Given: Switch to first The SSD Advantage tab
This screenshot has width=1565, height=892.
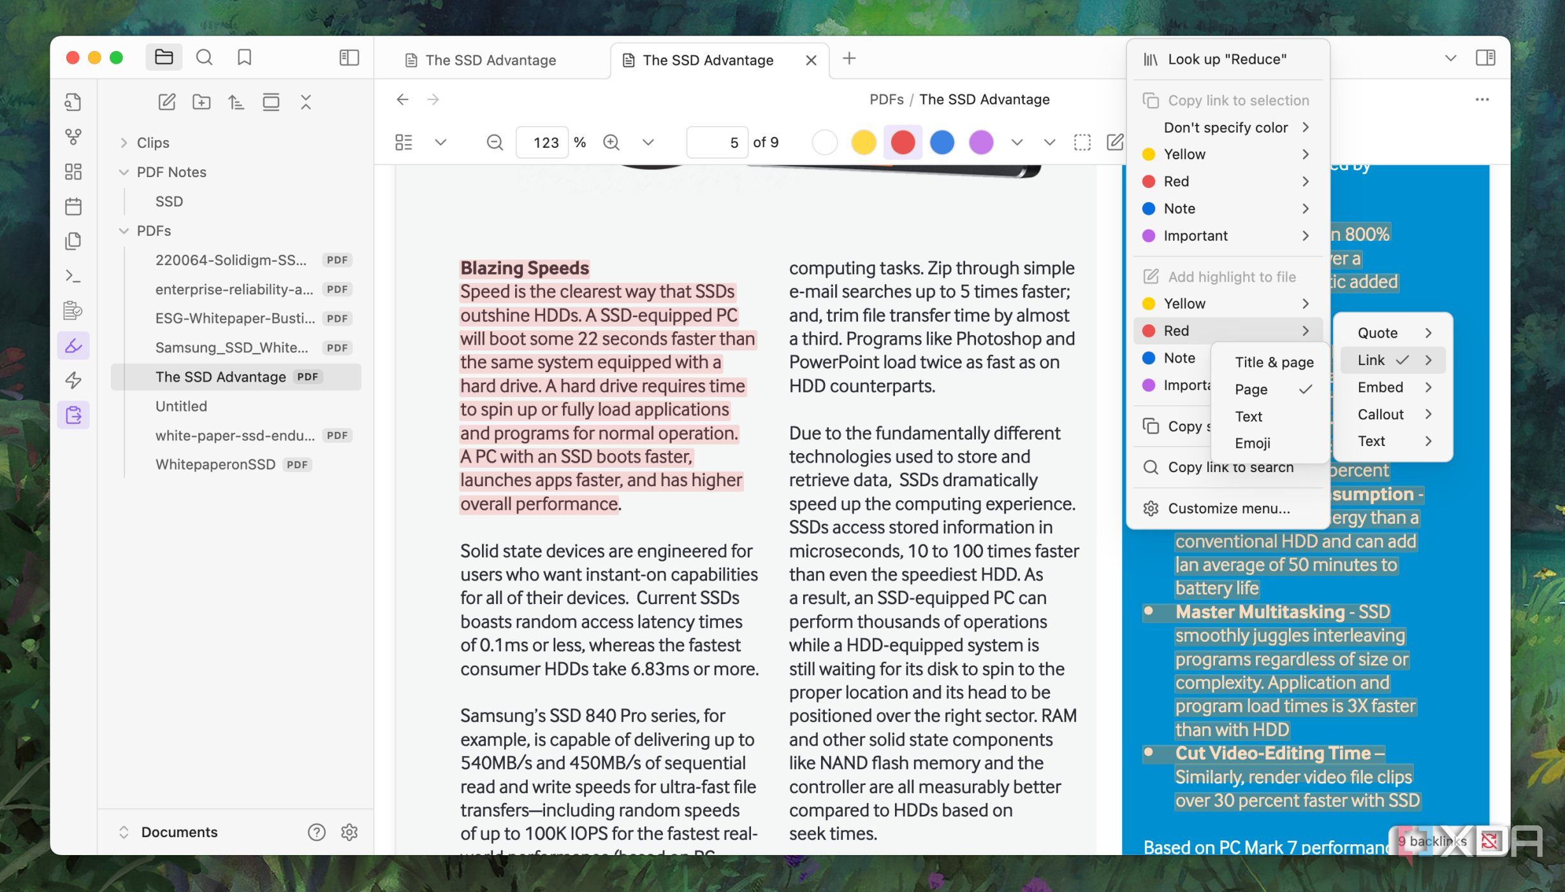Looking at the screenshot, I should (x=490, y=60).
